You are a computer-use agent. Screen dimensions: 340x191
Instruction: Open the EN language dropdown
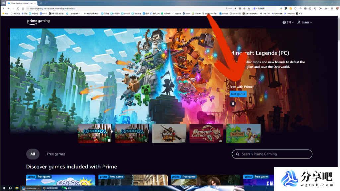[288, 22]
